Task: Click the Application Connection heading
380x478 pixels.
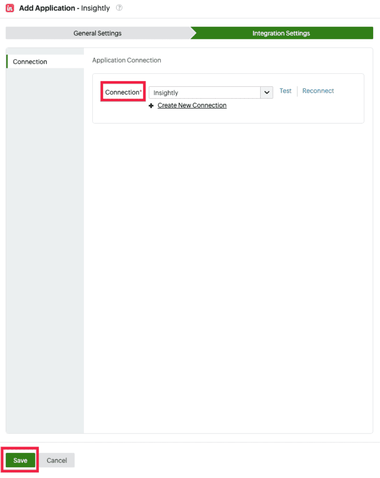Action: [x=127, y=61]
